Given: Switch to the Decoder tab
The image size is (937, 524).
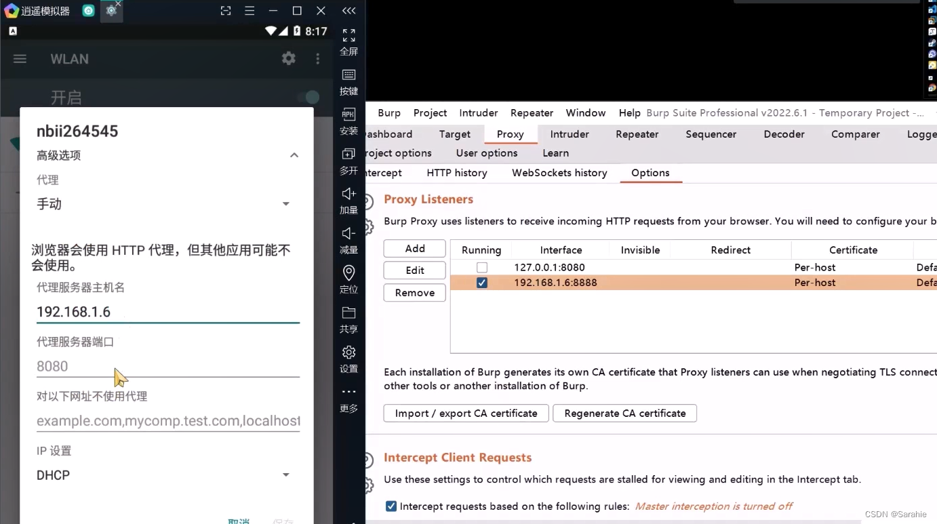Looking at the screenshot, I should pyautogui.click(x=784, y=134).
